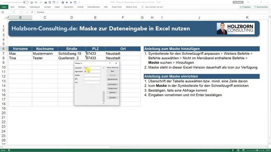Open the Weitere Tools ribbon tab
This screenshot has height=152, width=271.
pyautogui.click(x=131, y=7)
